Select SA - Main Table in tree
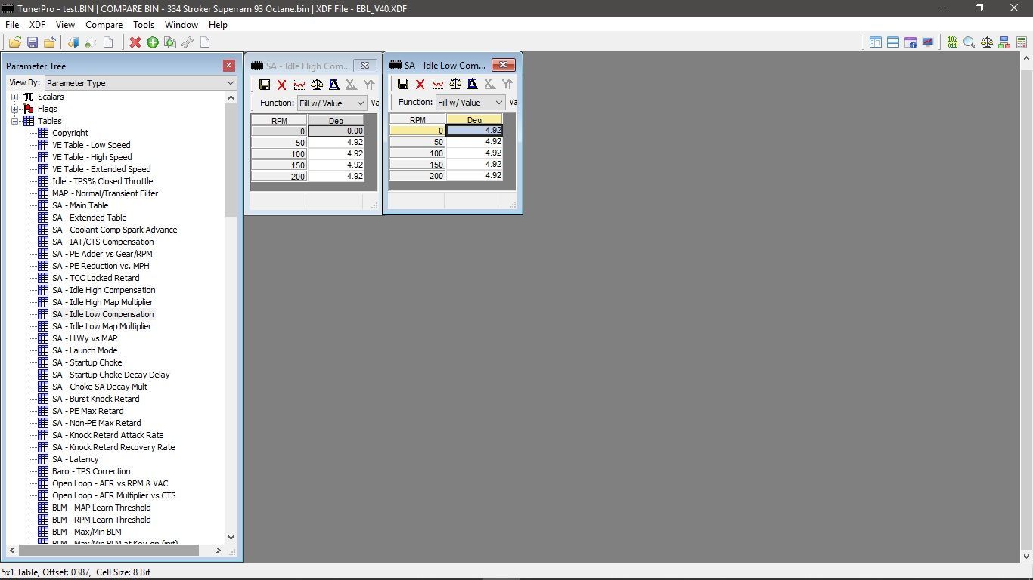The height and width of the screenshot is (580, 1033). (x=80, y=205)
